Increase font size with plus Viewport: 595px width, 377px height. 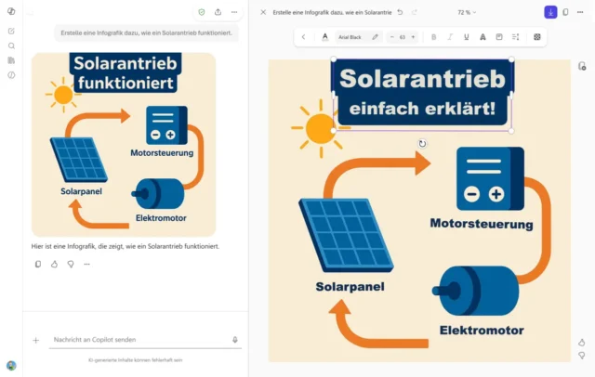(413, 37)
